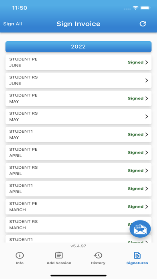This screenshot has width=157, height=279.
Task: Open chevron for STUDENT PE JUNE
Action: [147, 62]
